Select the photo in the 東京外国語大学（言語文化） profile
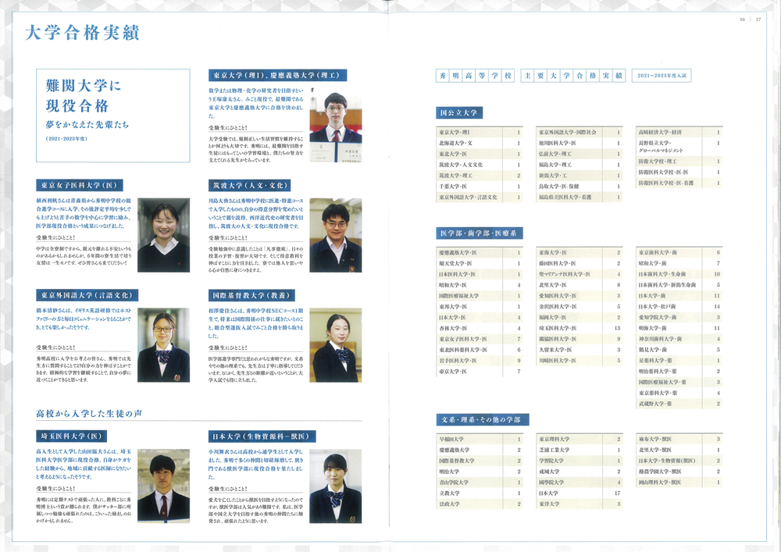The image size is (781, 552). 163,345
